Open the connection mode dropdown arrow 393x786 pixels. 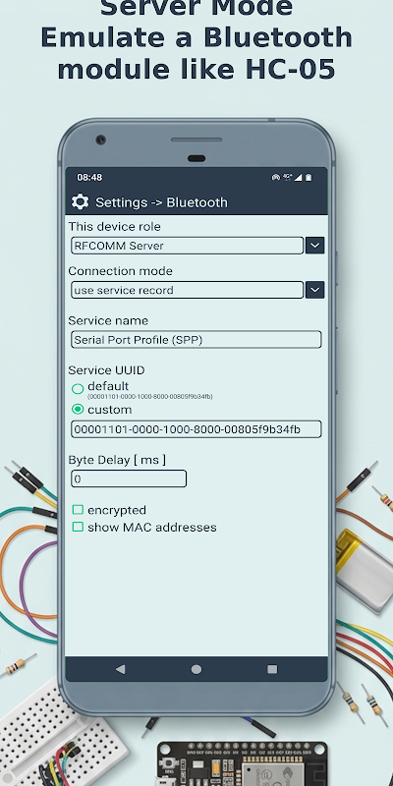click(314, 290)
